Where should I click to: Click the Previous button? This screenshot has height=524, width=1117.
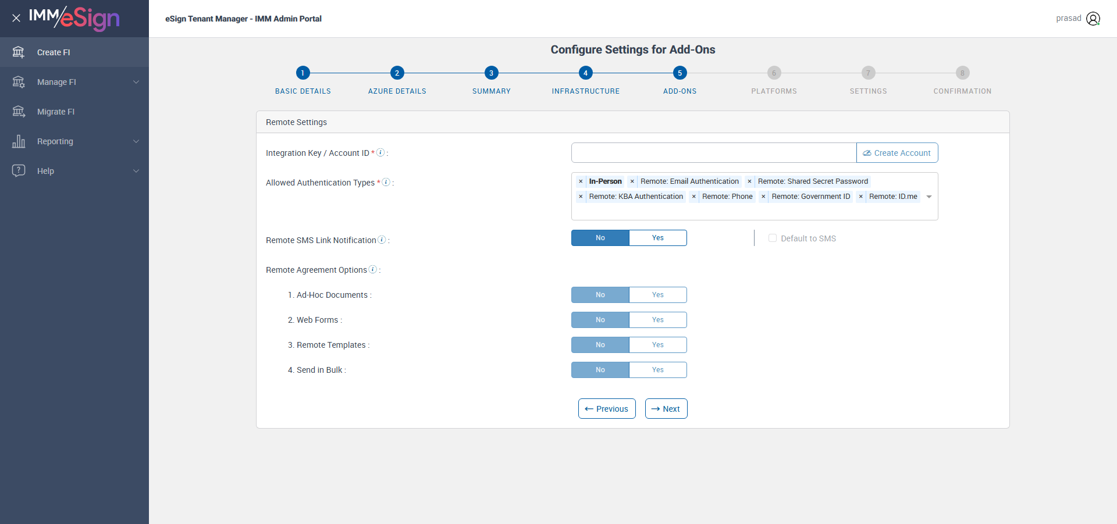607,409
